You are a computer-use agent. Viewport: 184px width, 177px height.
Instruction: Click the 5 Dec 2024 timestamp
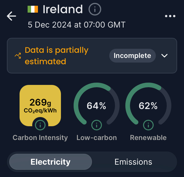point(76,25)
